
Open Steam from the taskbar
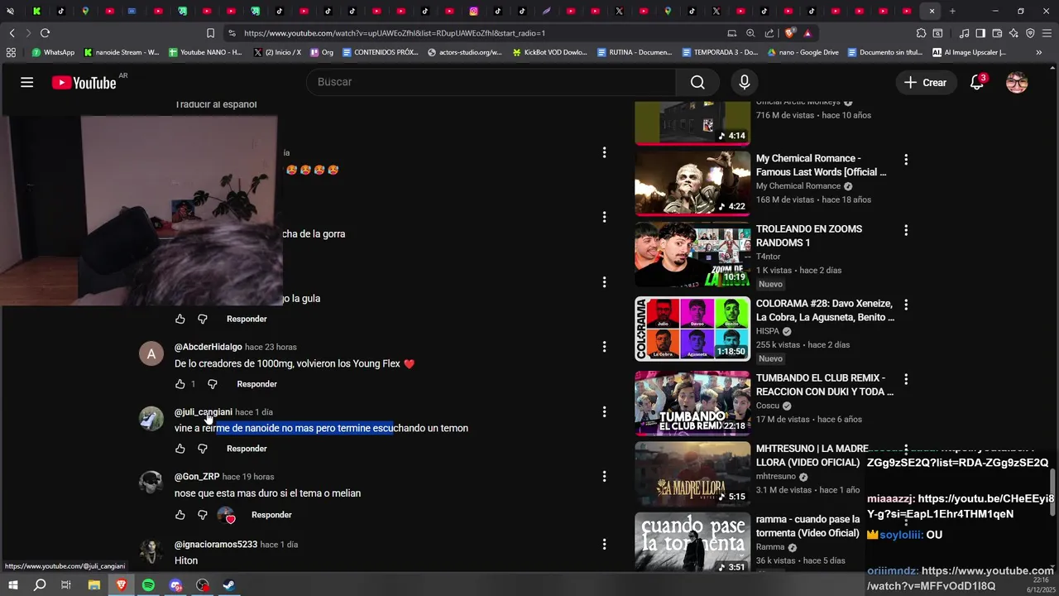point(229,585)
